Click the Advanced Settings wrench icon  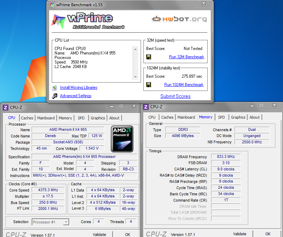click(55, 96)
